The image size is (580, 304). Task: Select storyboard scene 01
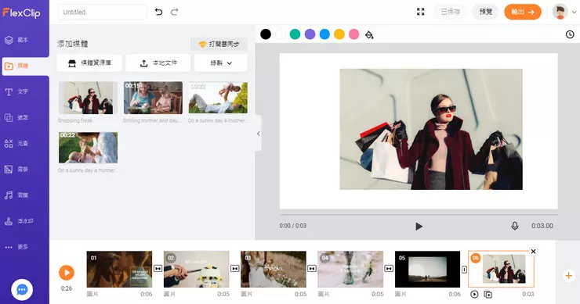coord(119,270)
